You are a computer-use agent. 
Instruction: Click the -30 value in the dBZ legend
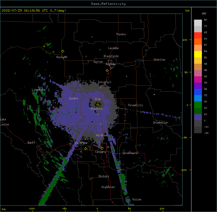pos(206,133)
